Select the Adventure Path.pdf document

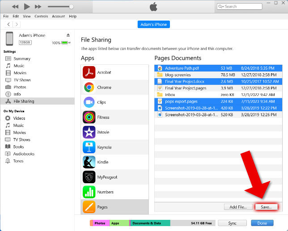tap(218, 68)
